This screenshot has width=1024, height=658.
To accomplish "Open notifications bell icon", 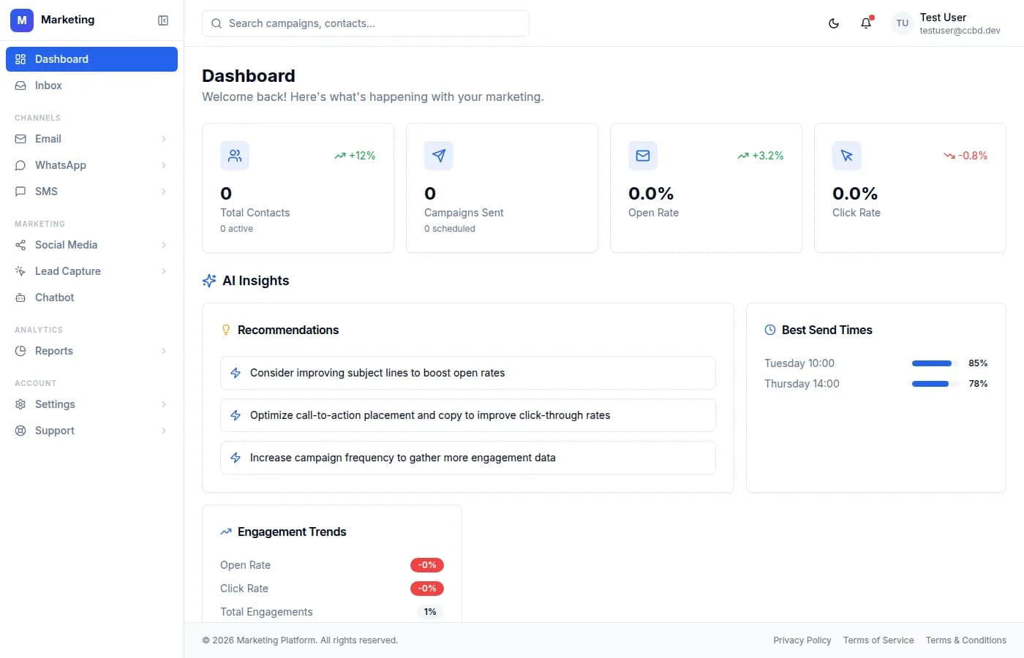I will 866,23.
